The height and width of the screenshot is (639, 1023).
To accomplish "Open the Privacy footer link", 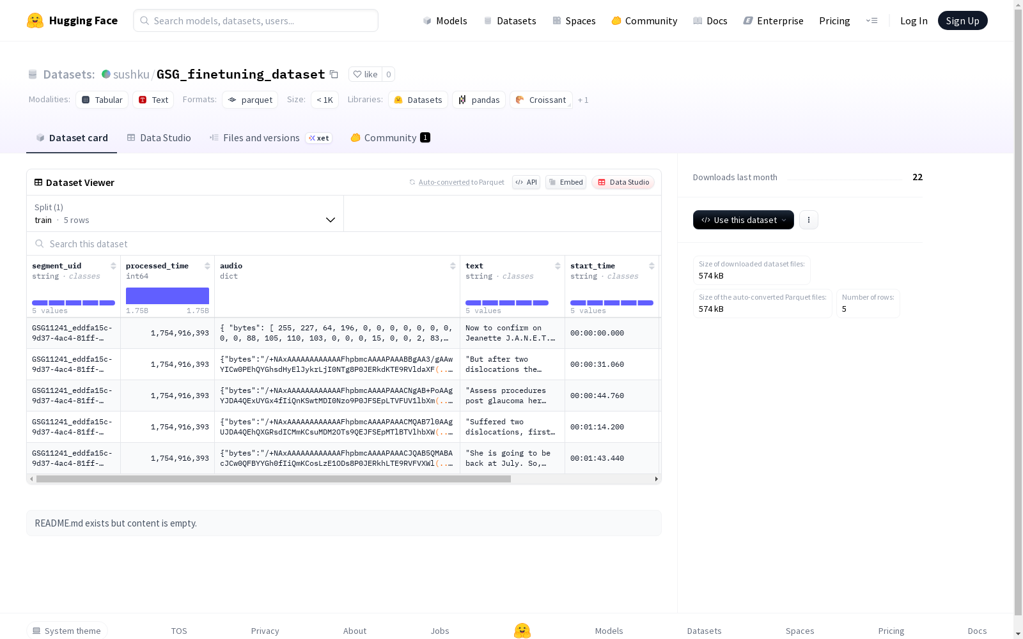I will (265, 631).
